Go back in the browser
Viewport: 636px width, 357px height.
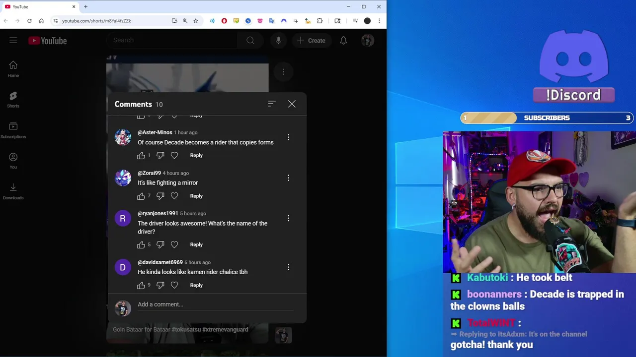(6, 21)
